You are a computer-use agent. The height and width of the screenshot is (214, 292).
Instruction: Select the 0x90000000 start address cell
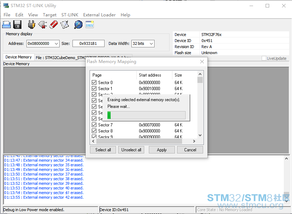tap(150, 83)
